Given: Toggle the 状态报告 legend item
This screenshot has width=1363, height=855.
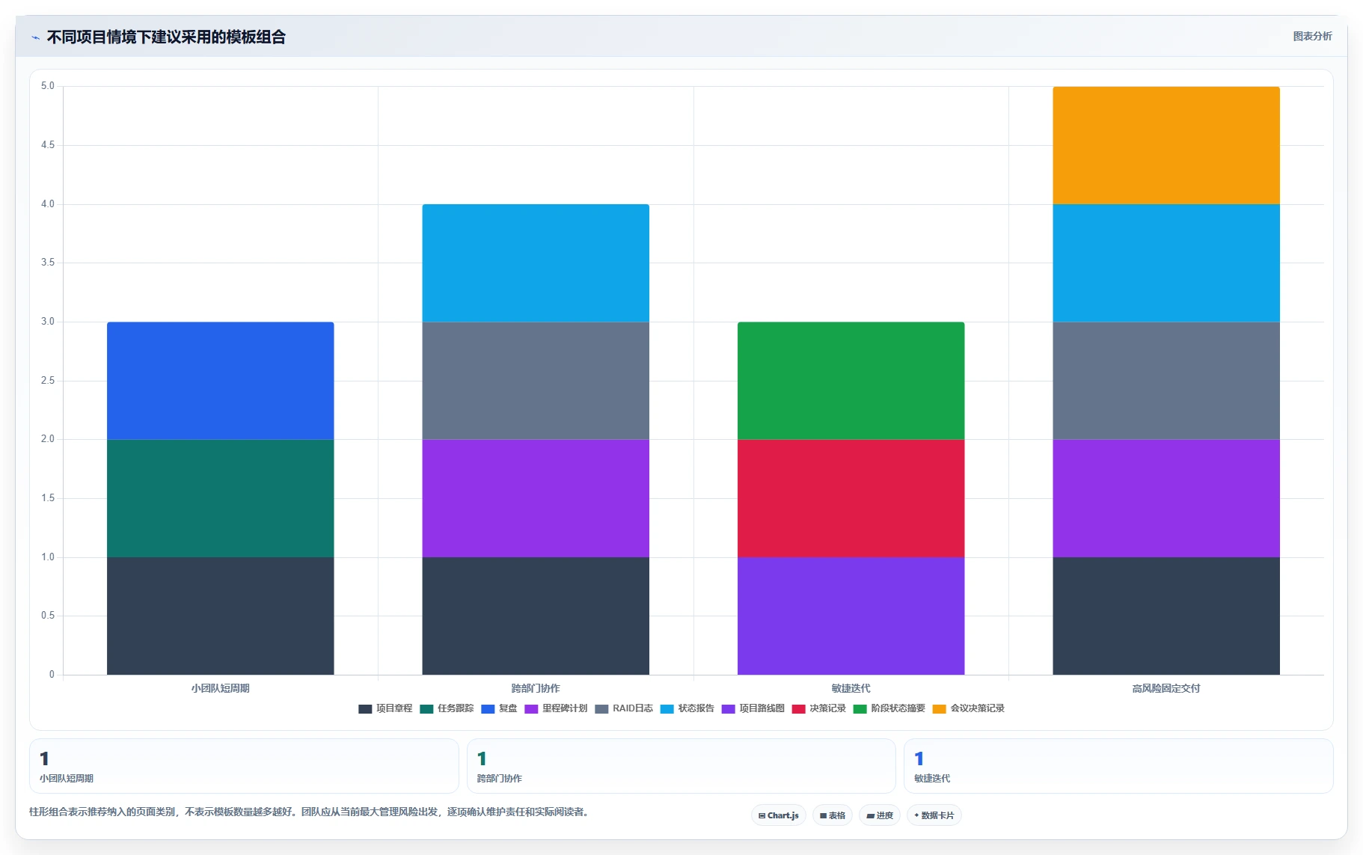Looking at the screenshot, I should click(x=687, y=708).
